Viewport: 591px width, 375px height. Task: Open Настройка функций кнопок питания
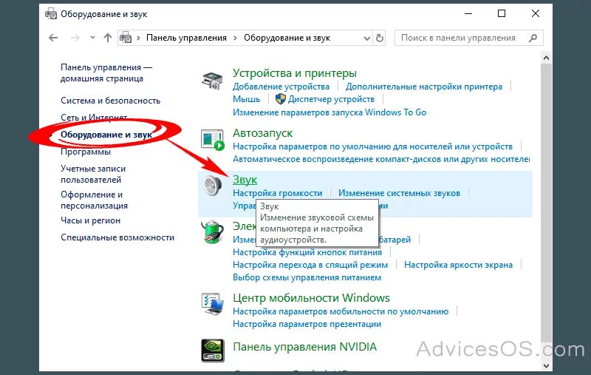[307, 252]
